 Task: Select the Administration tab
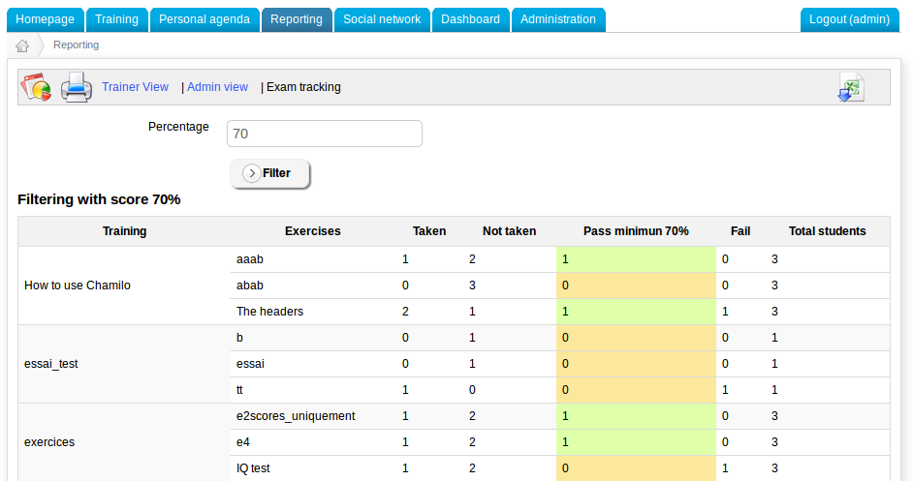[558, 19]
